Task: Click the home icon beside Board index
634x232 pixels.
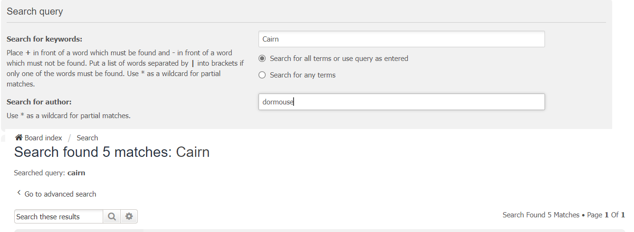Action: click(19, 137)
